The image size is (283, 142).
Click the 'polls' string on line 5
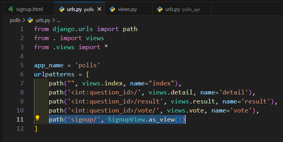[87, 65]
